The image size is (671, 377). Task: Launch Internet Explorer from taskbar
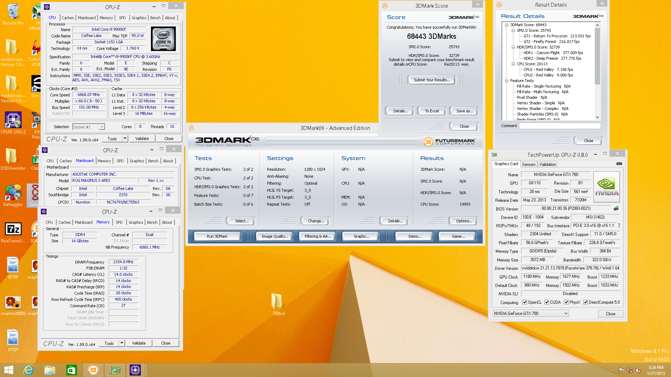click(28, 370)
